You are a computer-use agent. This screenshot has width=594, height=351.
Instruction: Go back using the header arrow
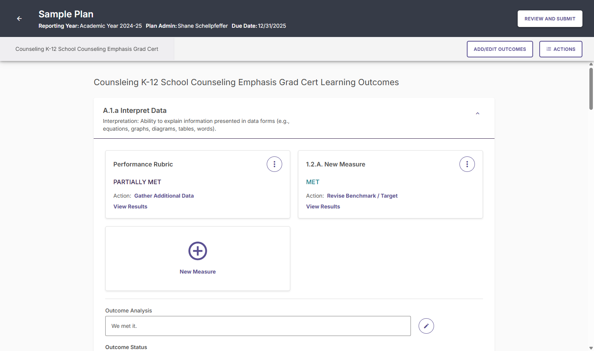click(19, 18)
